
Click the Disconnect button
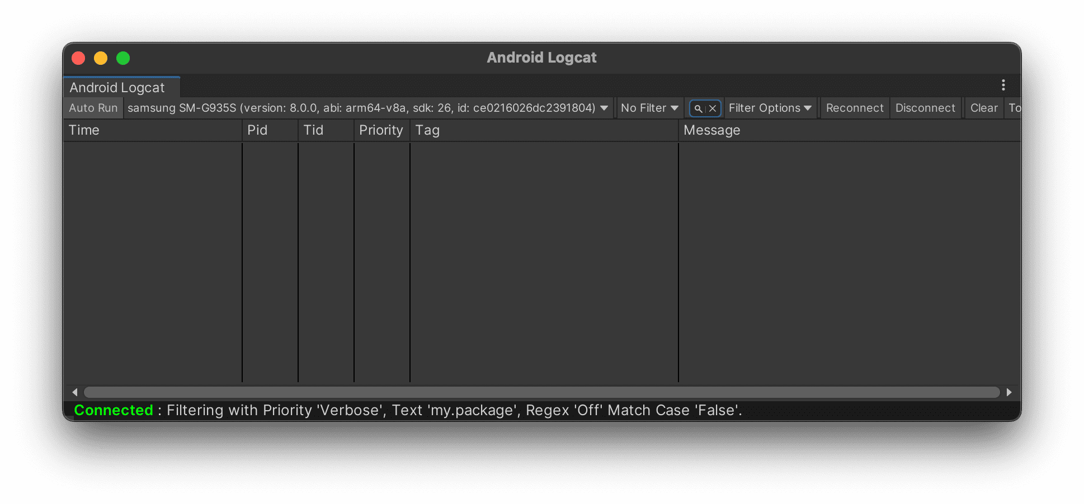coord(925,108)
